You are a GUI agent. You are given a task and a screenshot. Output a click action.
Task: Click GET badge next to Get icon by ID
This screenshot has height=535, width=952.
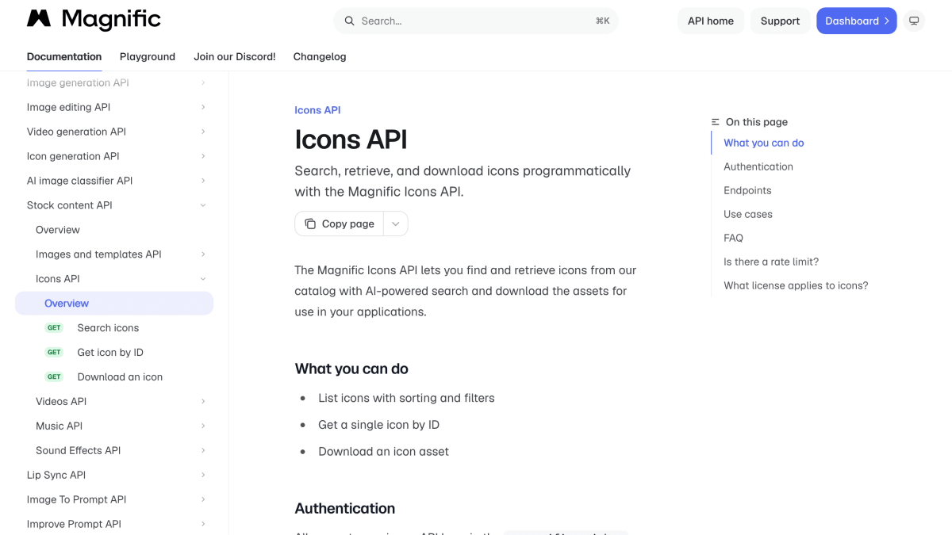pos(54,352)
